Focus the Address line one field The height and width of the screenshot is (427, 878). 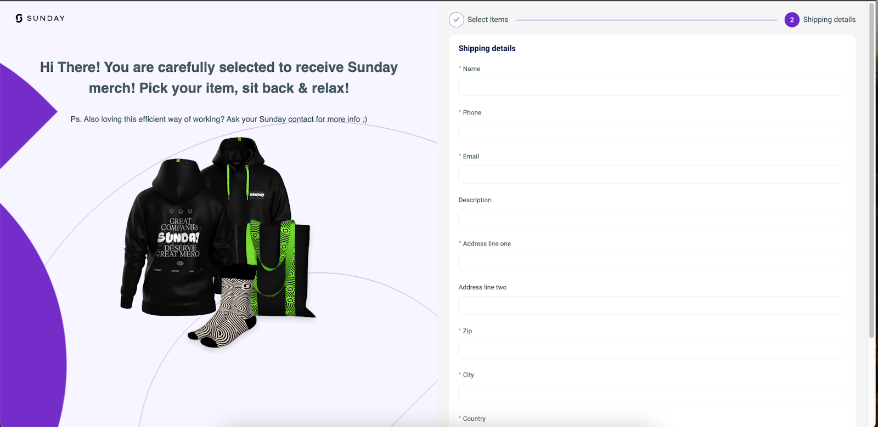click(652, 262)
